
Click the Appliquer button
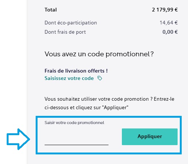pos(150,137)
